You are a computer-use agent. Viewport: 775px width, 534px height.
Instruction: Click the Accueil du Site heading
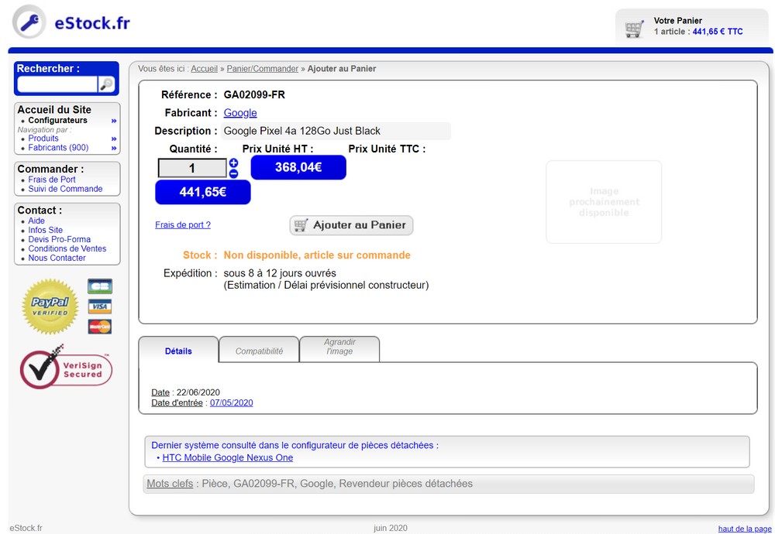[54, 110]
